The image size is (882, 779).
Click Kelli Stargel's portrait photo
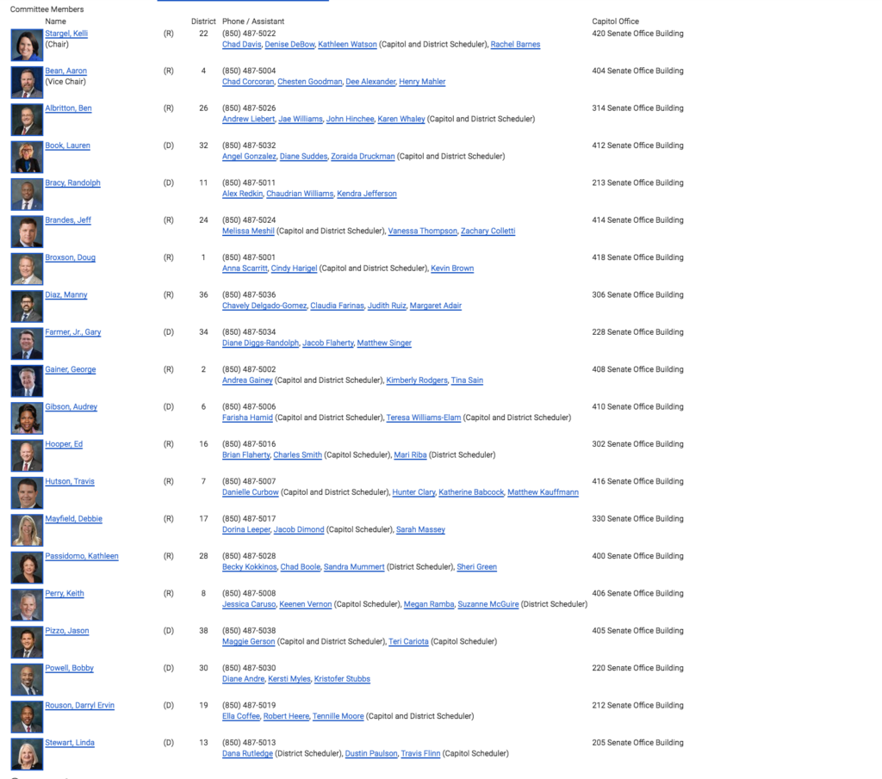click(x=27, y=45)
